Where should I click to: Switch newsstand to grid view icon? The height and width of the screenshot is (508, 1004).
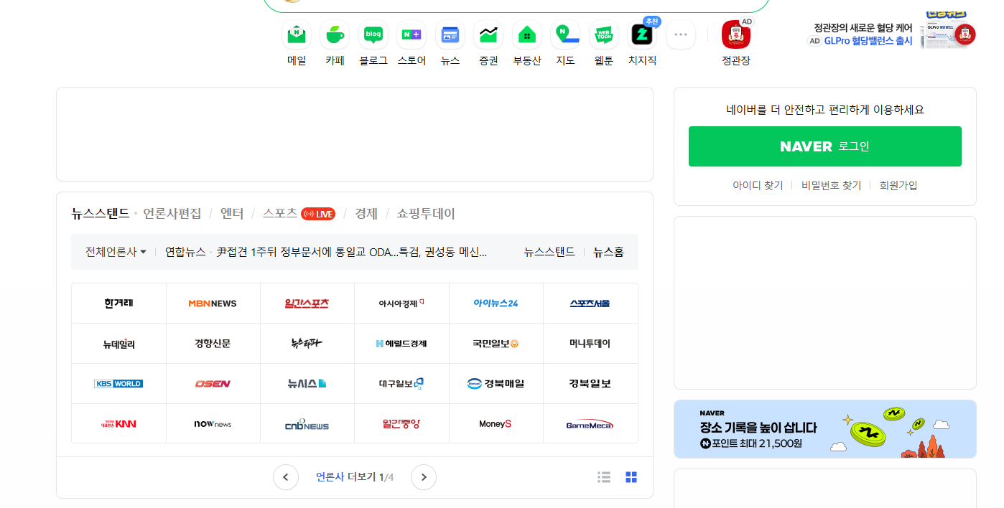tap(631, 477)
